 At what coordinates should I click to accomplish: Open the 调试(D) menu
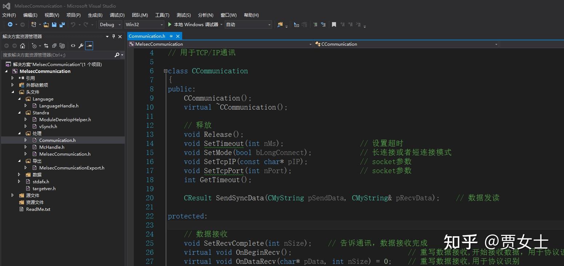coord(117,15)
